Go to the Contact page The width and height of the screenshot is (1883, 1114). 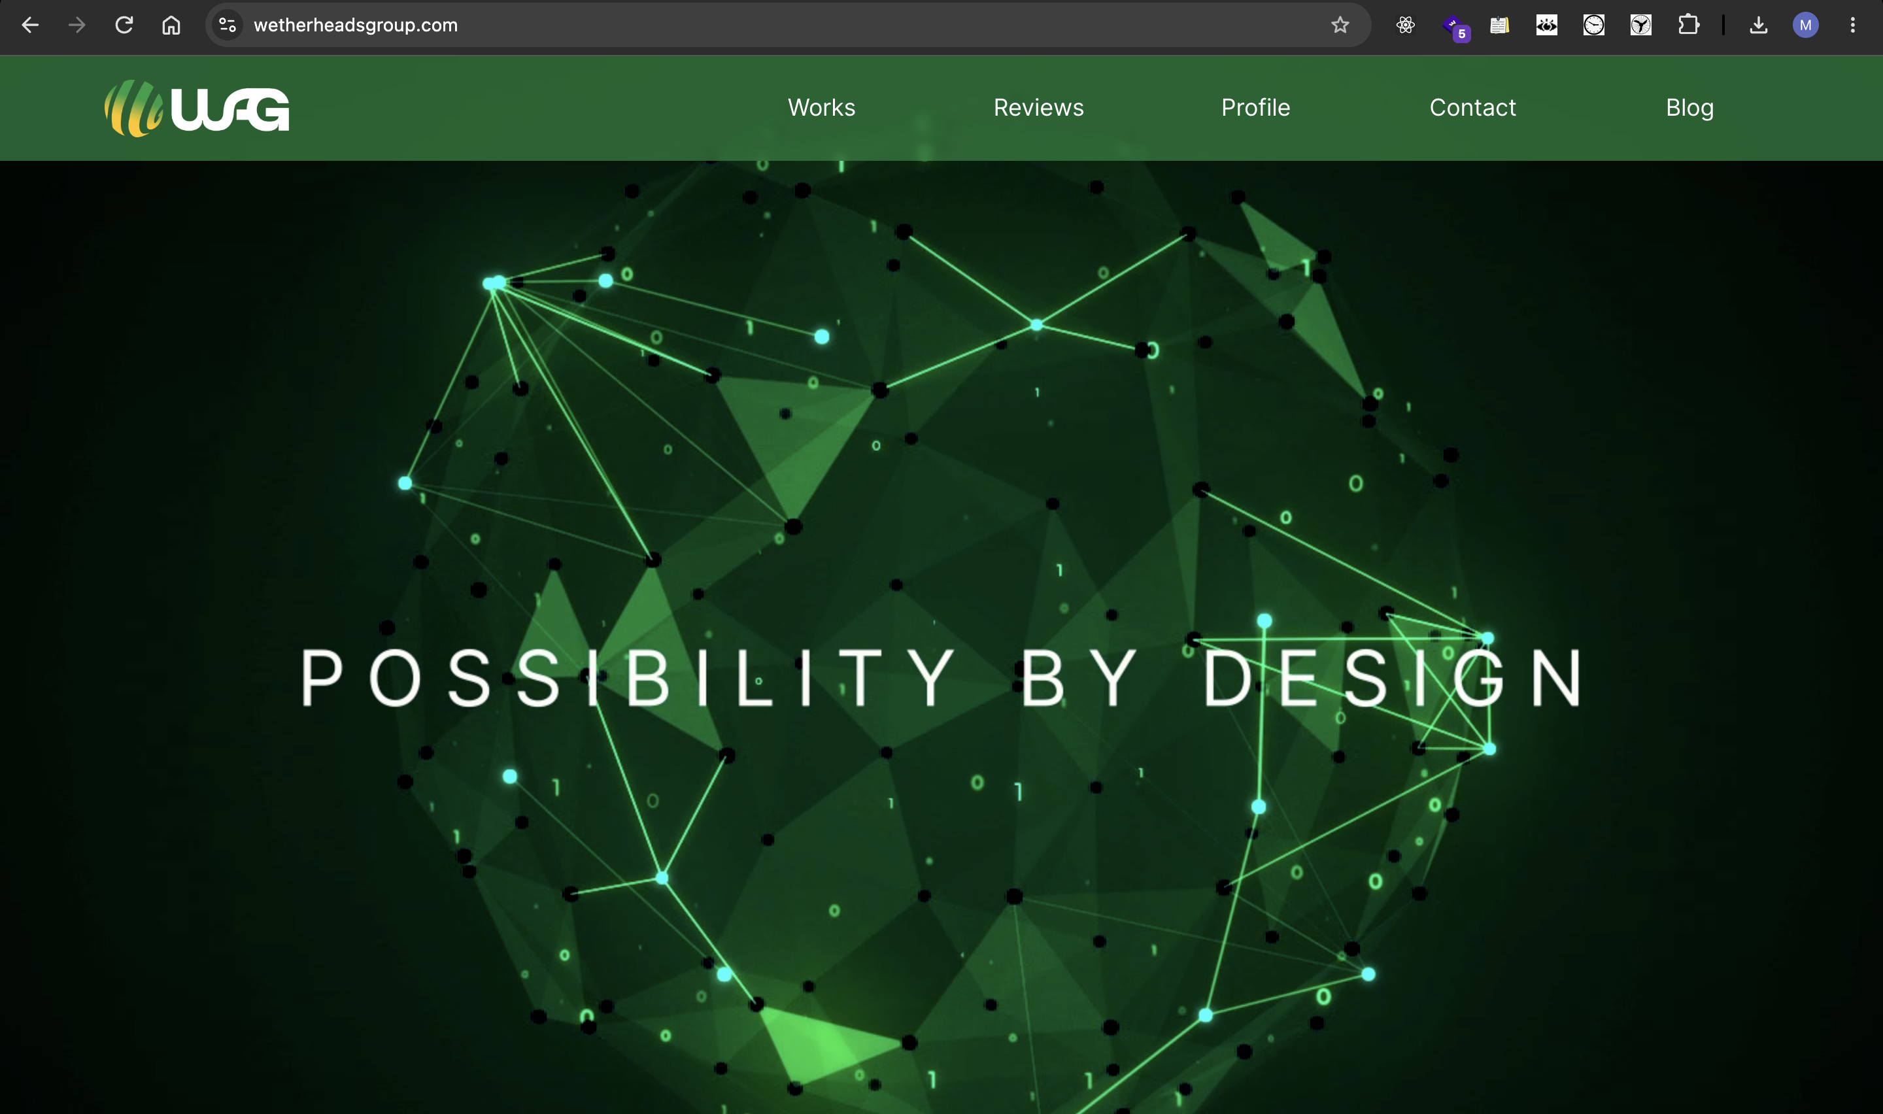coord(1472,107)
